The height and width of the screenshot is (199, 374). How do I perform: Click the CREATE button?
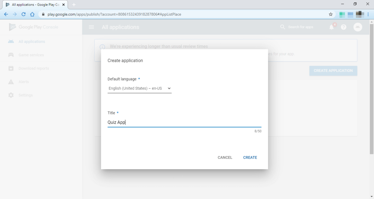(250, 157)
